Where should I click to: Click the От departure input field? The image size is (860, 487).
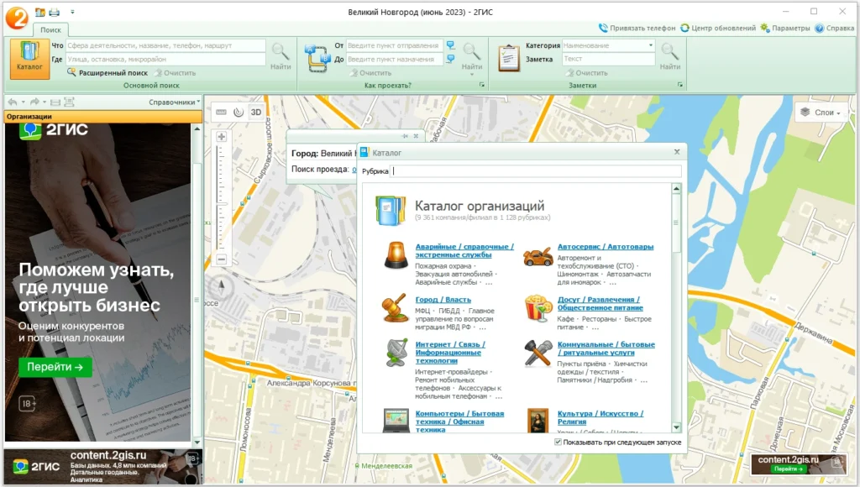point(395,45)
